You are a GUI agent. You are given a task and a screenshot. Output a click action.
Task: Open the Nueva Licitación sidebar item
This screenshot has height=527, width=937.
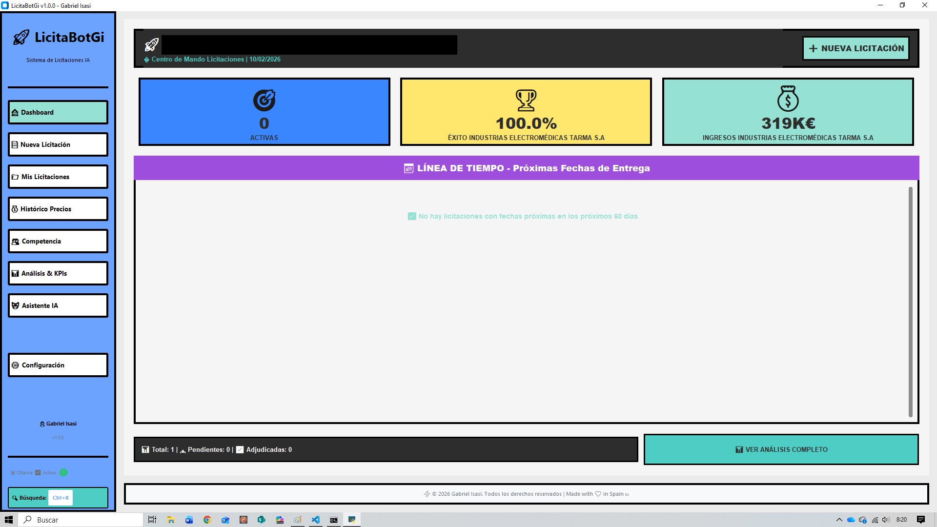[x=58, y=144]
